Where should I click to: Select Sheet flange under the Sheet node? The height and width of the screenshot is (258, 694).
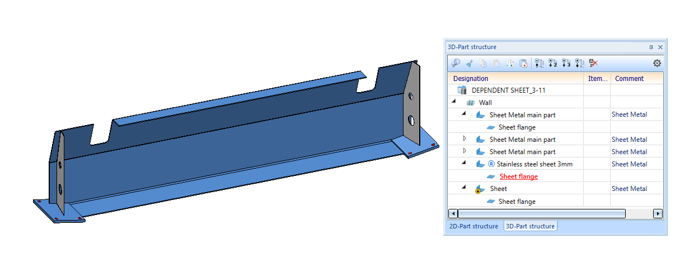point(517,201)
